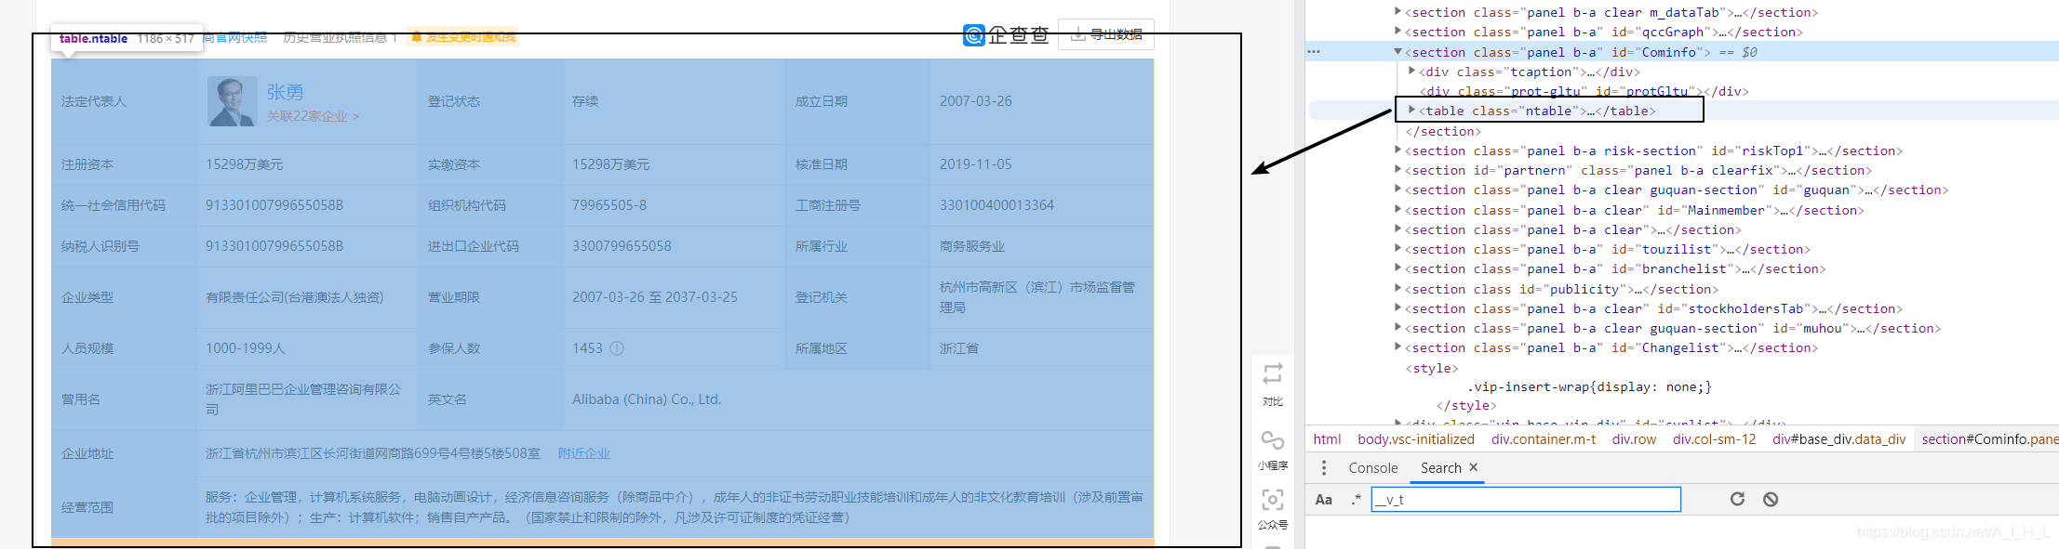Open the 公众号 official account icon
Image resolution: width=2059 pixels, height=549 pixels.
click(x=1273, y=500)
